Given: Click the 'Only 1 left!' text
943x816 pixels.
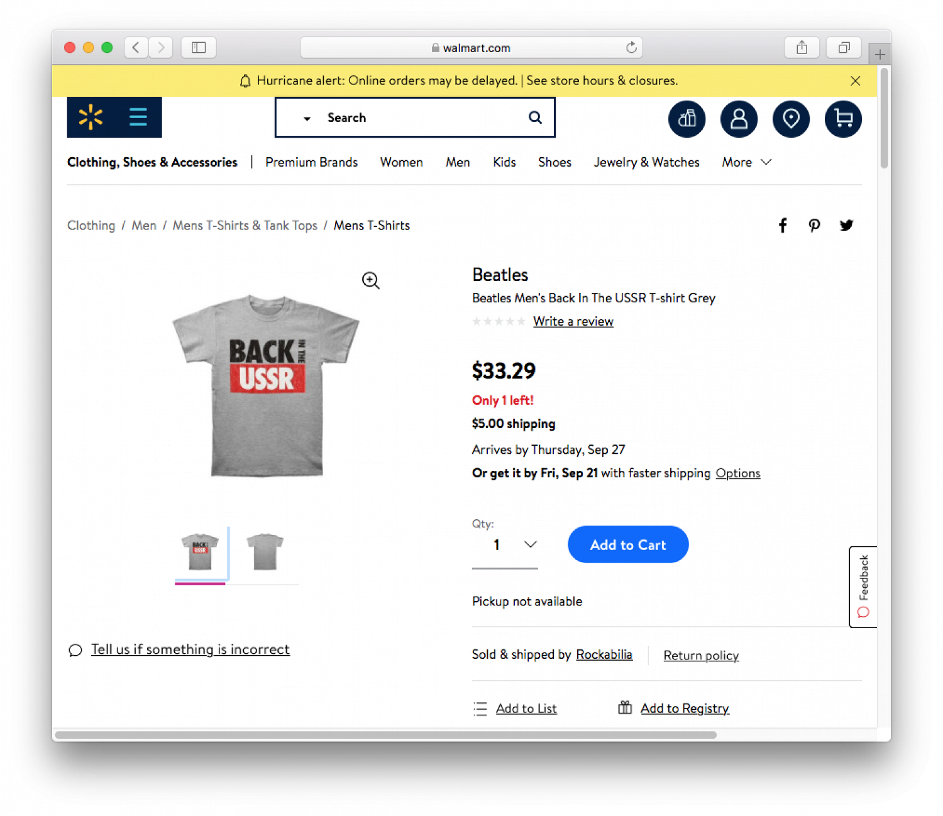Looking at the screenshot, I should (502, 400).
